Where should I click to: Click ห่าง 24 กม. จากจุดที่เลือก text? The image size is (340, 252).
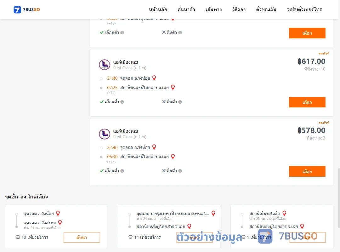point(155,219)
